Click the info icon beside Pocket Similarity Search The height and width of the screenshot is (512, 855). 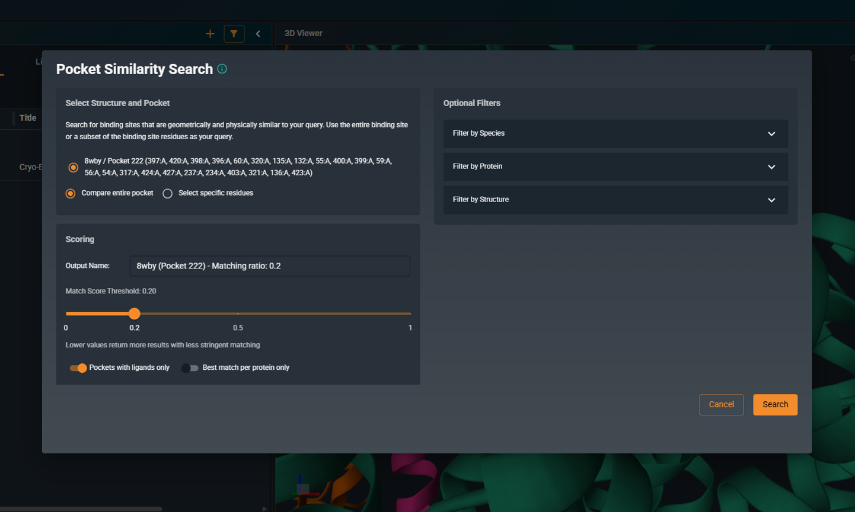[x=222, y=69]
